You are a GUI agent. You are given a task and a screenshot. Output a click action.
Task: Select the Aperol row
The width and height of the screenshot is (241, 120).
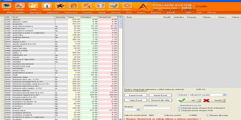(x=59, y=39)
